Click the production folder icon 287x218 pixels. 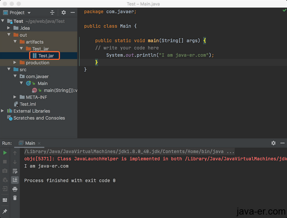pyautogui.click(x=22, y=62)
